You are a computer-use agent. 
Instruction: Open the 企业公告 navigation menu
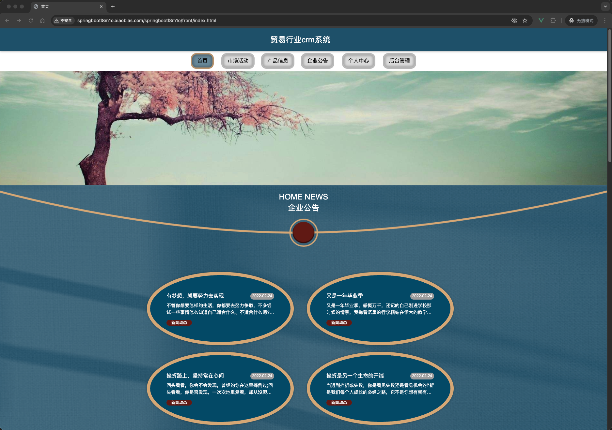click(x=318, y=61)
